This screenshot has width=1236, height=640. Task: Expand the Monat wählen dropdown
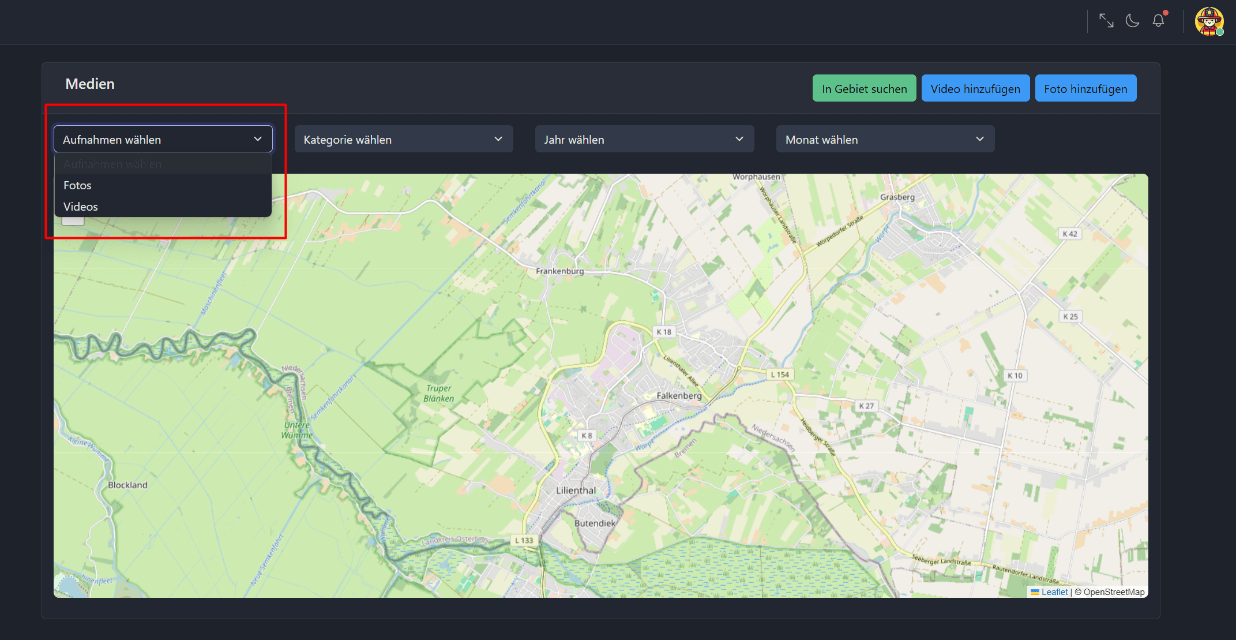tap(885, 139)
